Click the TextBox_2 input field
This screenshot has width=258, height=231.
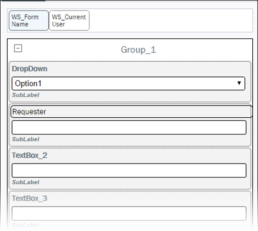129,170
